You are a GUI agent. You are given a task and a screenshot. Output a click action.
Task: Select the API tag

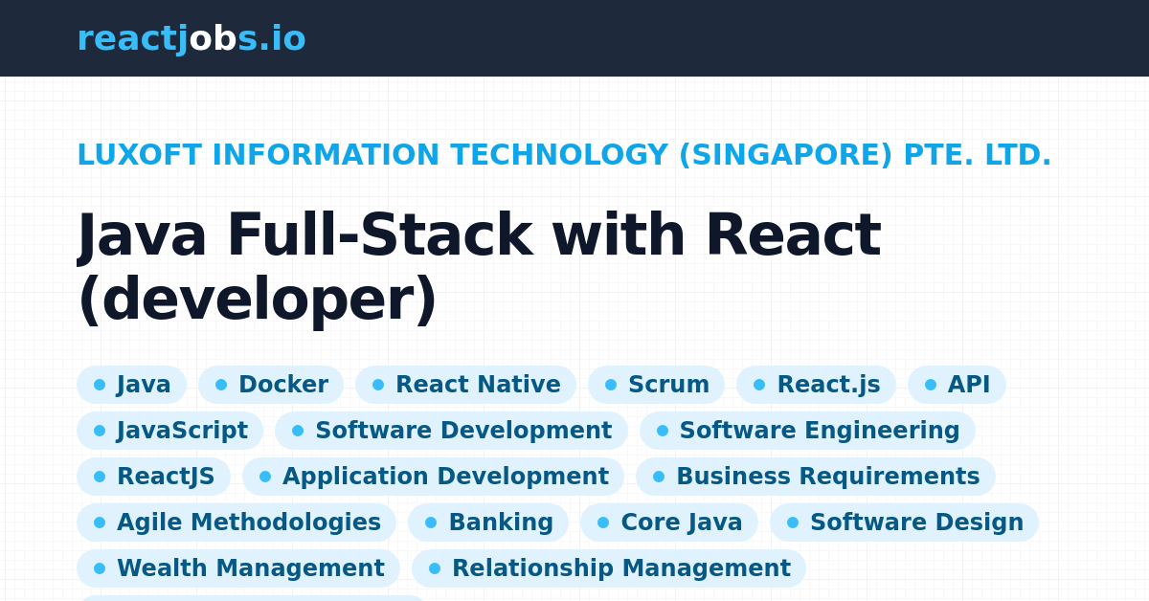coord(957,385)
